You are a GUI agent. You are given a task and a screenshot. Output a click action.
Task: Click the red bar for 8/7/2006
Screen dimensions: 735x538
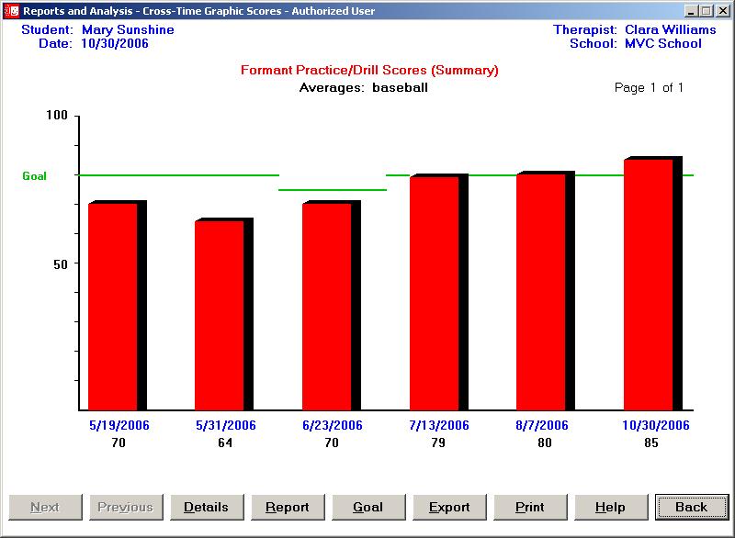coord(541,292)
